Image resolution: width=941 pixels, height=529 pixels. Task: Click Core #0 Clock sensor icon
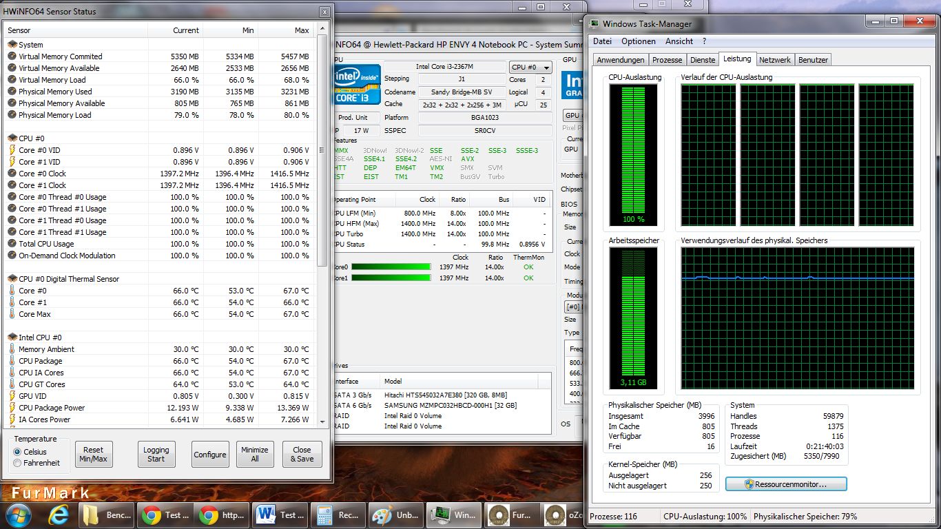point(12,174)
